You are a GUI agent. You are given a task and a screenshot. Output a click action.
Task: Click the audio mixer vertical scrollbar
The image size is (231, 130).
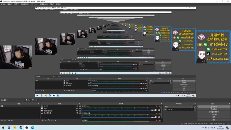(162, 112)
